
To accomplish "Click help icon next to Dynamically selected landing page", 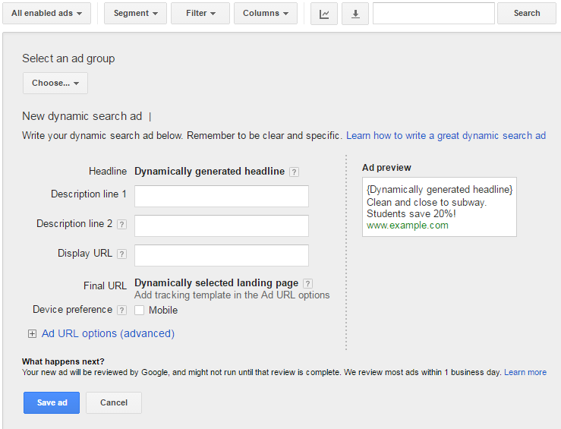I will [307, 284].
